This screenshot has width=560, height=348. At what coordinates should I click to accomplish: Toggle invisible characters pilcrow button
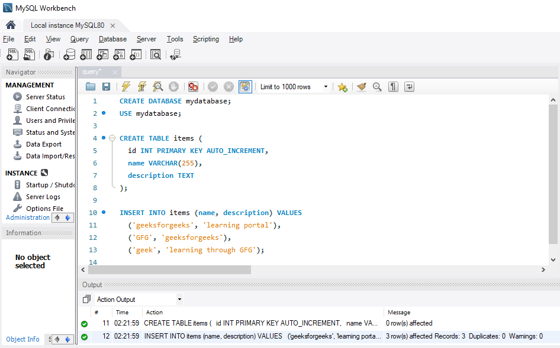click(393, 87)
